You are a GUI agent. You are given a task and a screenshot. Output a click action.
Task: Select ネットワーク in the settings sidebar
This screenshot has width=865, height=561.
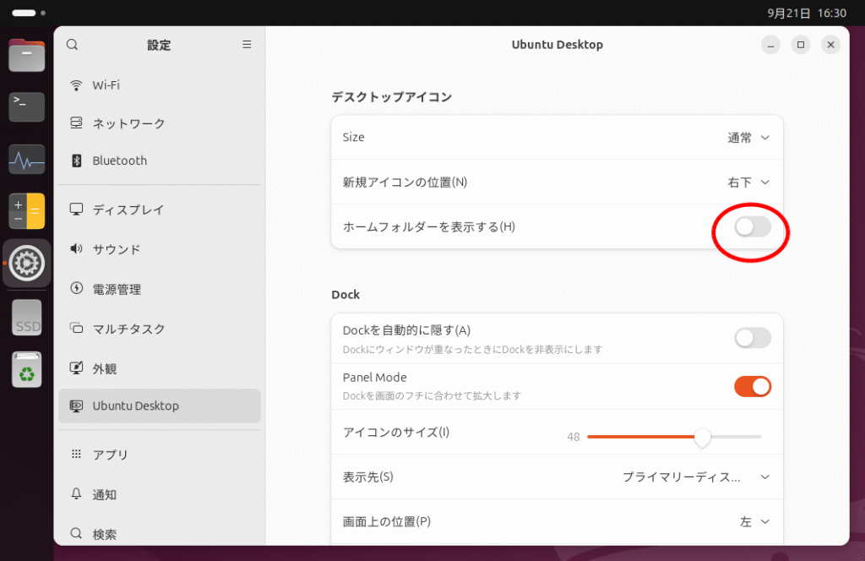tap(160, 123)
